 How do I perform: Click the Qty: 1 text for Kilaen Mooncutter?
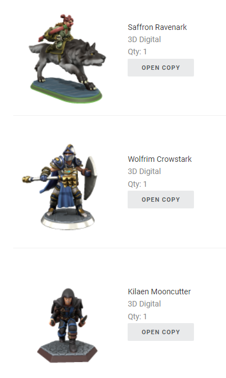coord(137,316)
